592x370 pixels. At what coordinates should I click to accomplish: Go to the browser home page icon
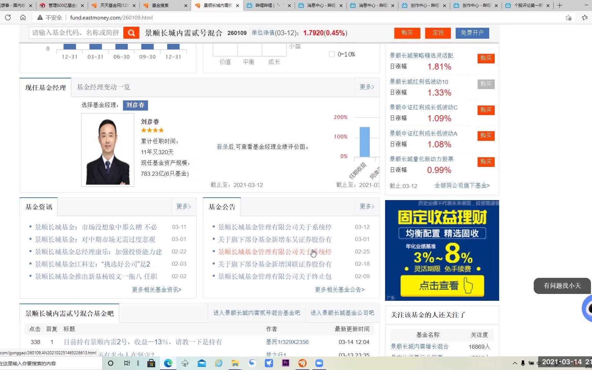(23, 17)
